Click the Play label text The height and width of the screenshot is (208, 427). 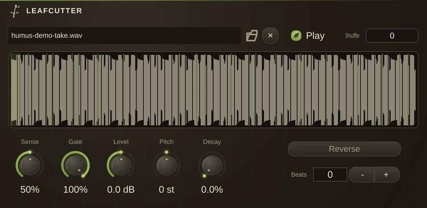click(x=315, y=36)
